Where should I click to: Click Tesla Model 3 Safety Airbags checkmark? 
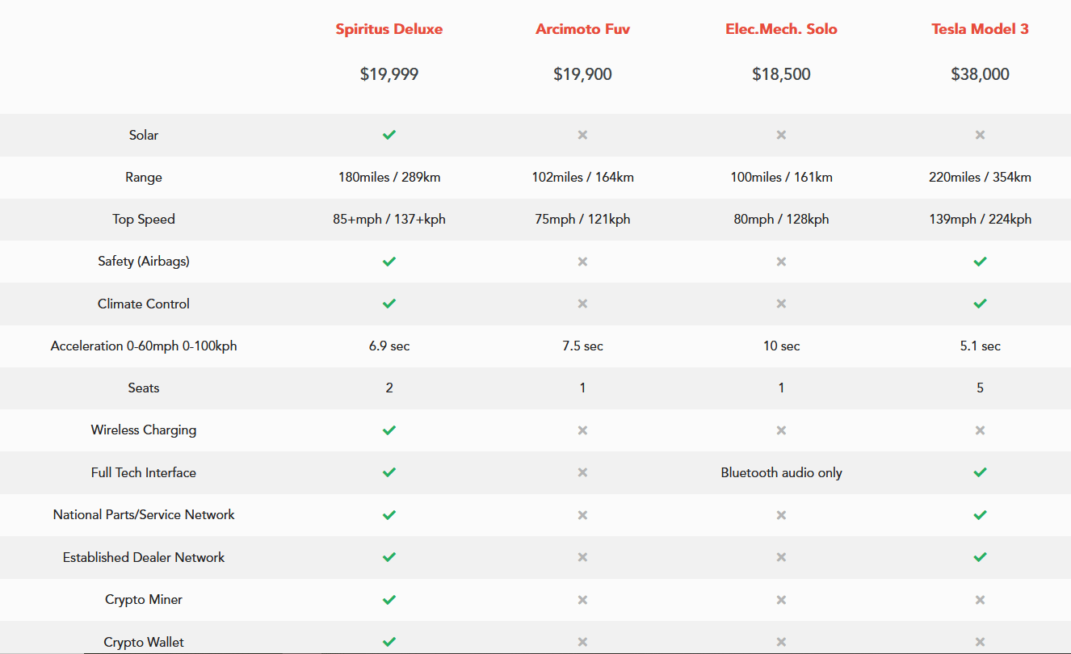980,262
